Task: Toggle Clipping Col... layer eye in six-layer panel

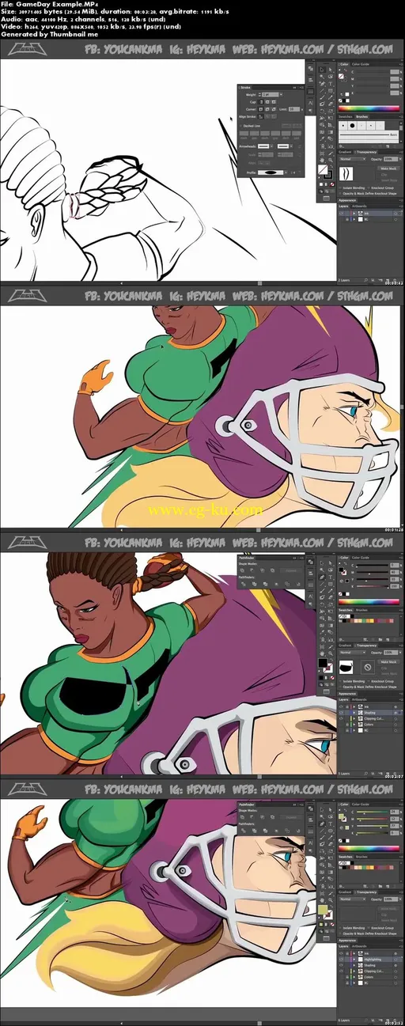Action: (x=341, y=971)
